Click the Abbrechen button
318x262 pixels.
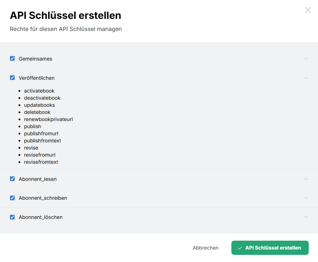pos(205,248)
